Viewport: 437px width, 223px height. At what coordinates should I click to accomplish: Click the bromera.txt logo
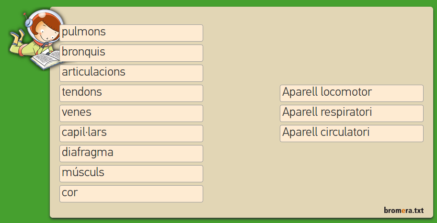(403, 210)
